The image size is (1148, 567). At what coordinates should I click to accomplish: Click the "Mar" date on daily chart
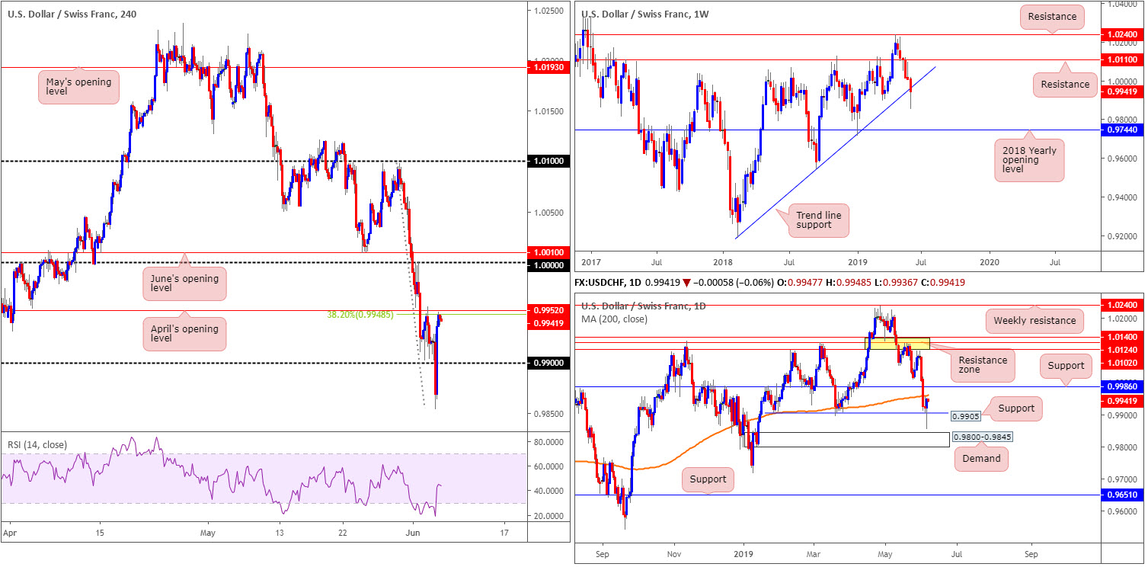tap(814, 556)
